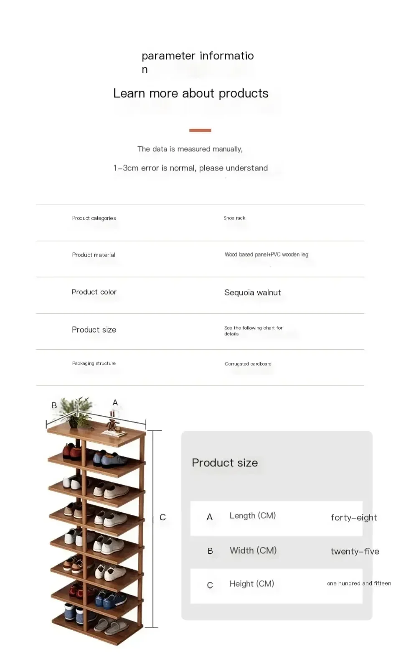Image resolution: width=401 pixels, height=654 pixels.
Task: Click the 'Learn more about products' heading
Action: tap(191, 93)
